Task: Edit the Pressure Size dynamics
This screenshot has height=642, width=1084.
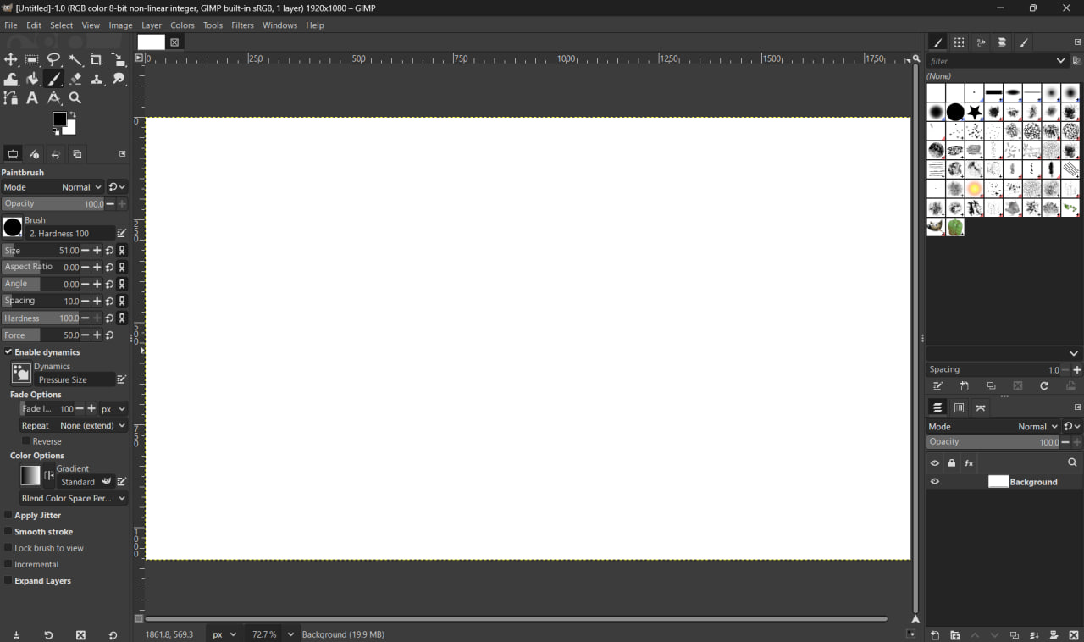Action: click(122, 379)
